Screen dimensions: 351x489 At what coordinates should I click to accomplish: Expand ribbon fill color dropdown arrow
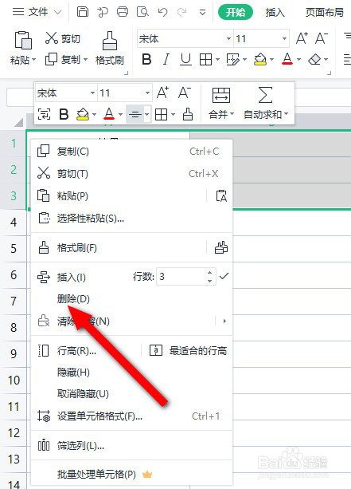click(272, 59)
